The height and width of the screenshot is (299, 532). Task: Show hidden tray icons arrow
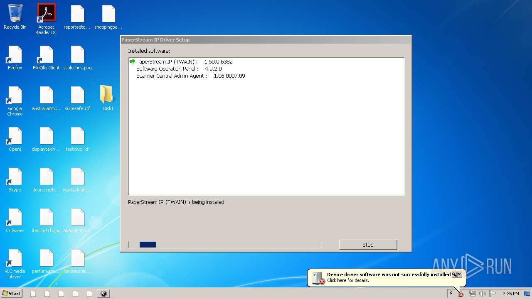[x=451, y=293]
